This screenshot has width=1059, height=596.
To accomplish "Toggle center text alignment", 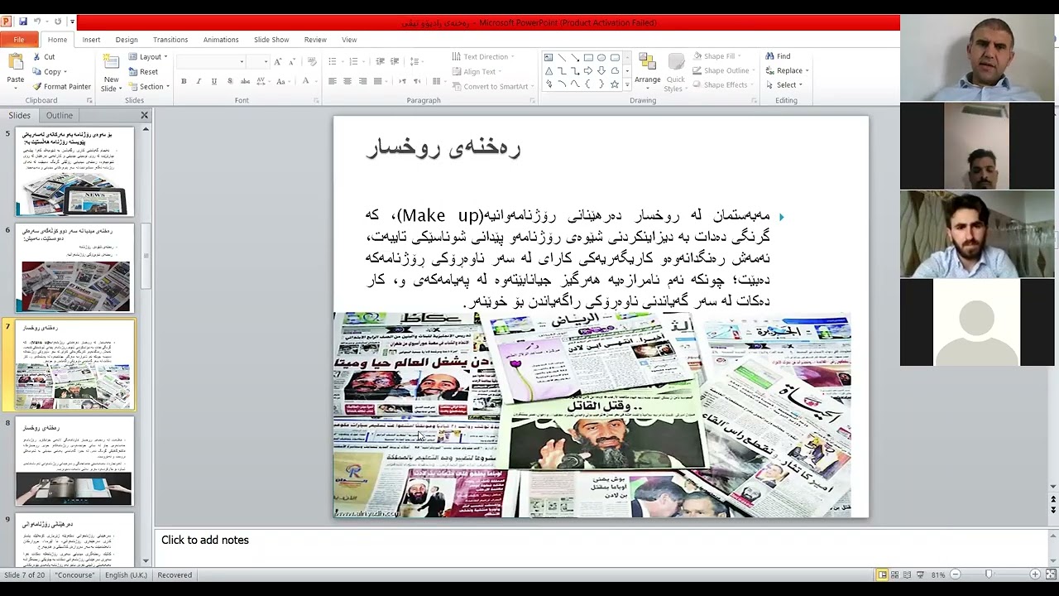I will click(x=347, y=81).
